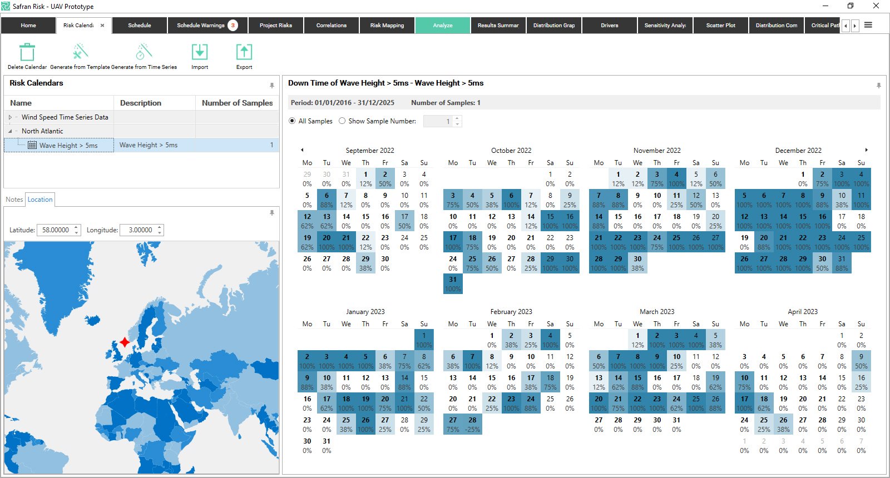Click Generate from Time Series icon
Screen dimensions: 890x478
144,52
